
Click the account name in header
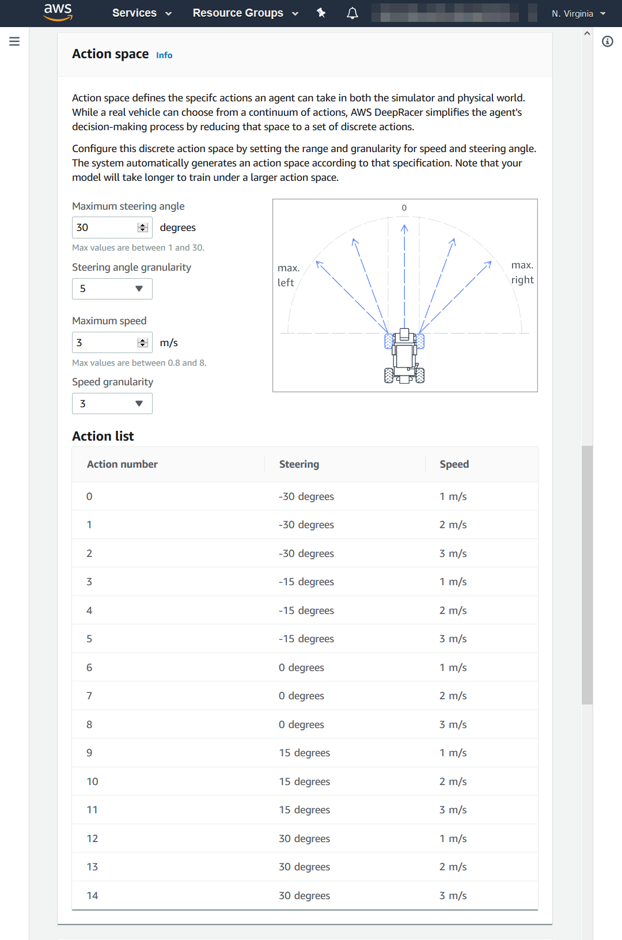tap(445, 13)
